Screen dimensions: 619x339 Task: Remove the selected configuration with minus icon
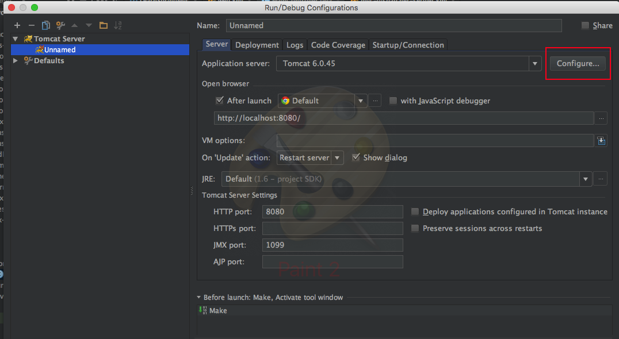pos(32,25)
